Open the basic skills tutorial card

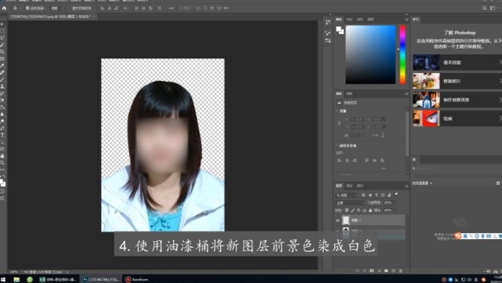coord(457,62)
